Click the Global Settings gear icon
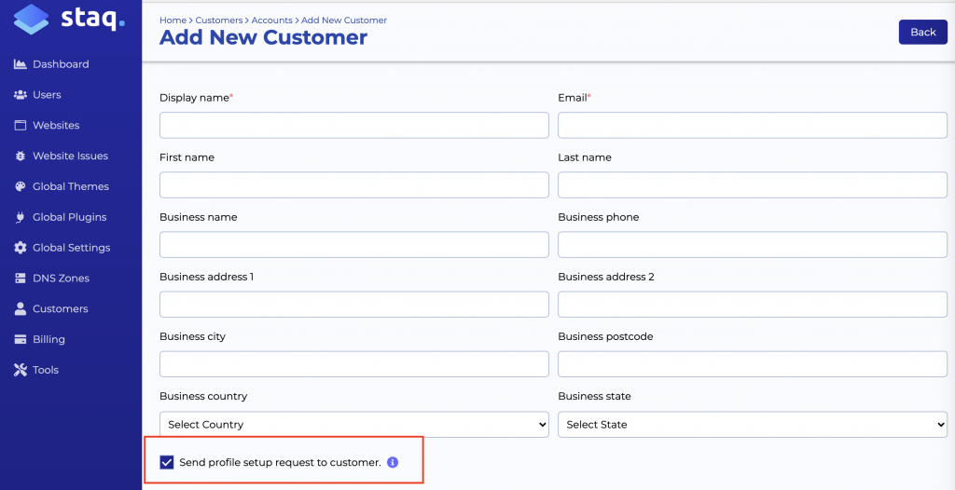 pyautogui.click(x=21, y=248)
